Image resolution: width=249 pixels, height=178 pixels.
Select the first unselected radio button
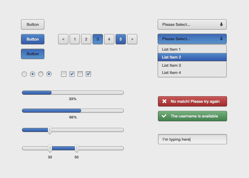pyautogui.click(x=24, y=74)
